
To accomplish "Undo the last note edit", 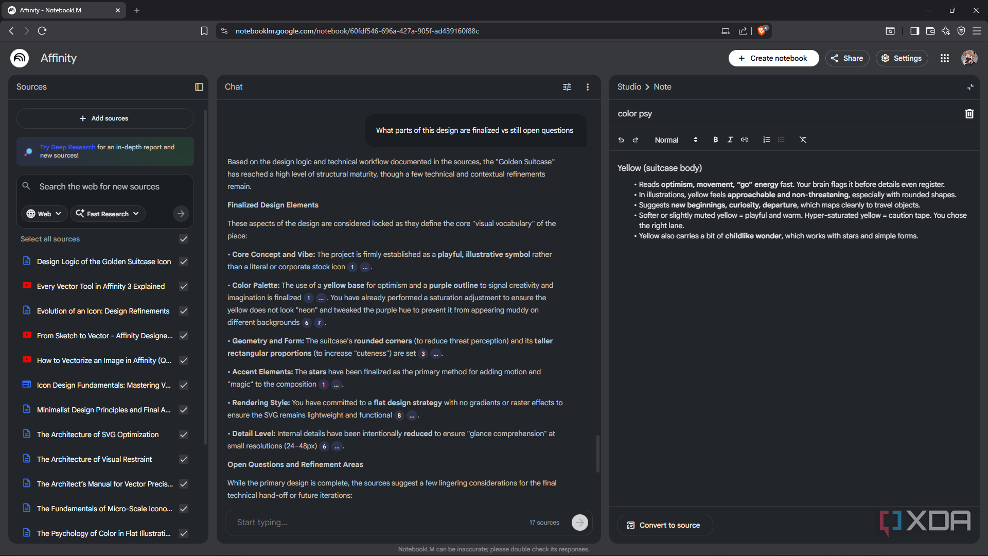I will pos(621,140).
